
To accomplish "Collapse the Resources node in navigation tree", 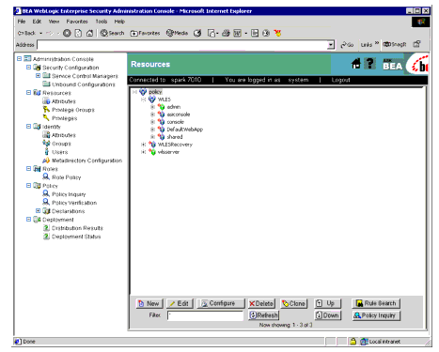I will pyautogui.click(x=28, y=92).
